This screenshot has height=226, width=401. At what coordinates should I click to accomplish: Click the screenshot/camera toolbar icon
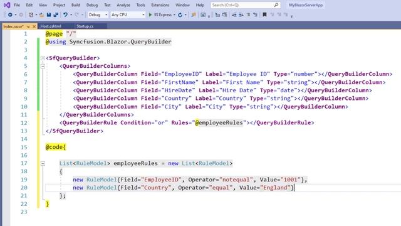click(x=203, y=15)
